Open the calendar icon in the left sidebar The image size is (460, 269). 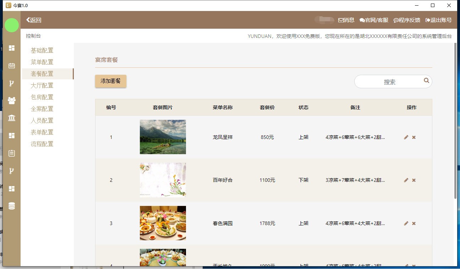click(x=12, y=66)
